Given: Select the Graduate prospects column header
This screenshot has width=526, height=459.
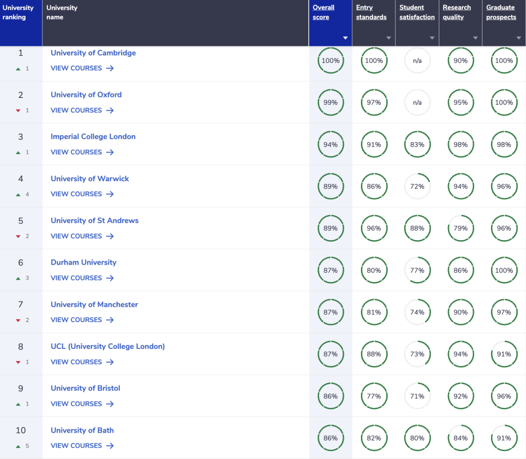Looking at the screenshot, I should [x=501, y=12].
